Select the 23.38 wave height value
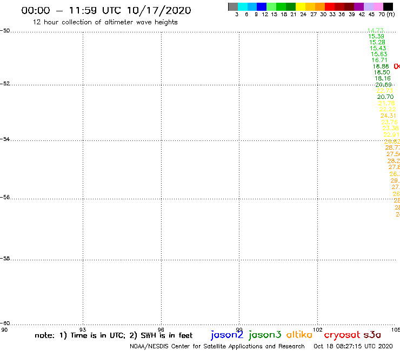 (x=390, y=128)
